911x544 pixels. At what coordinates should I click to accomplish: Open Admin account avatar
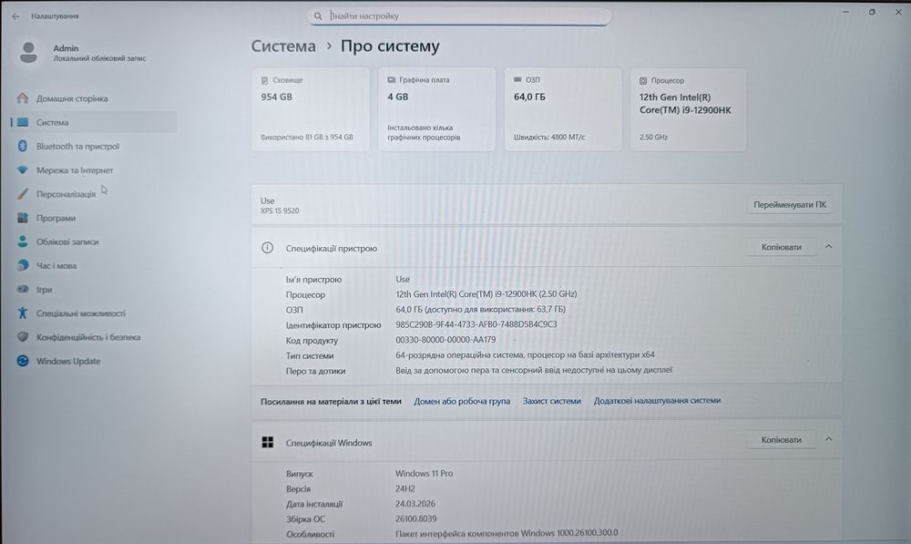click(28, 52)
